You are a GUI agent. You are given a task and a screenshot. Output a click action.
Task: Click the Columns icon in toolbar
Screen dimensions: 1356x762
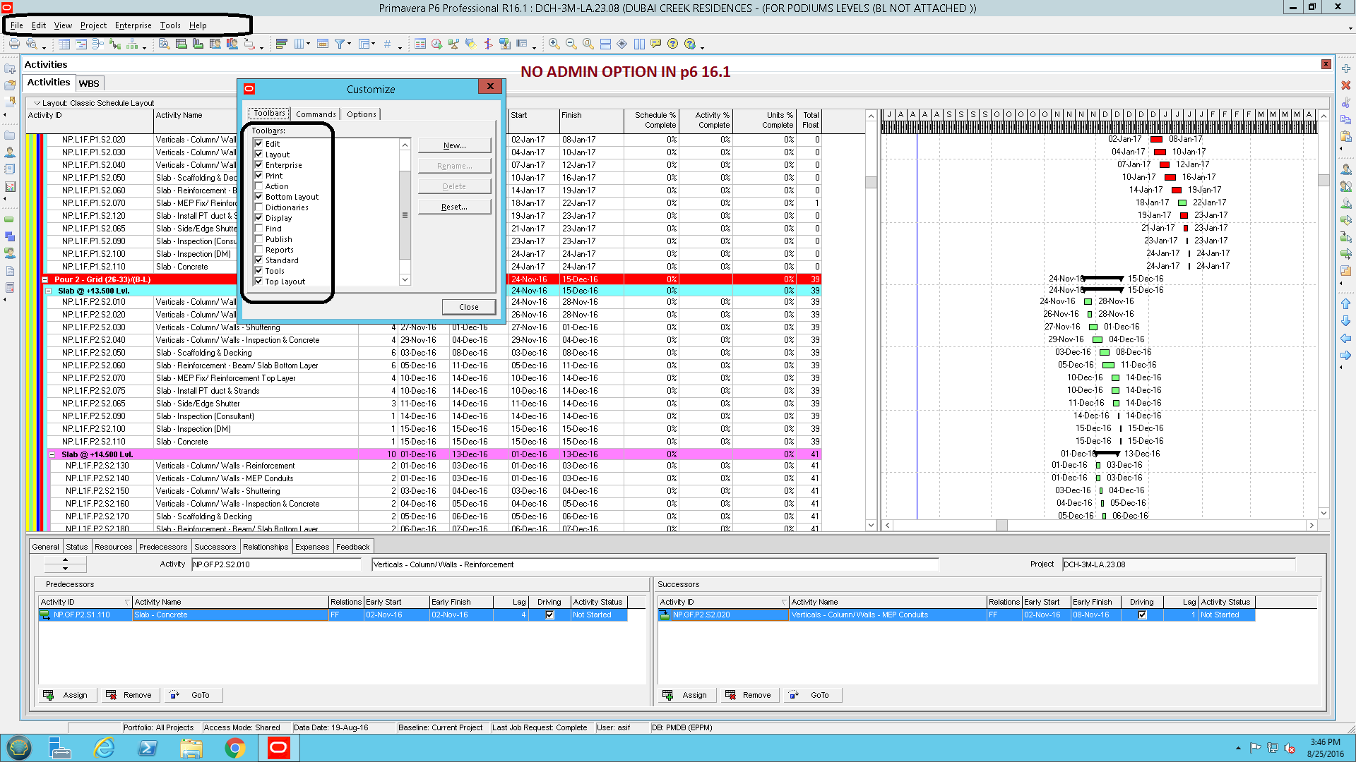[x=299, y=44]
